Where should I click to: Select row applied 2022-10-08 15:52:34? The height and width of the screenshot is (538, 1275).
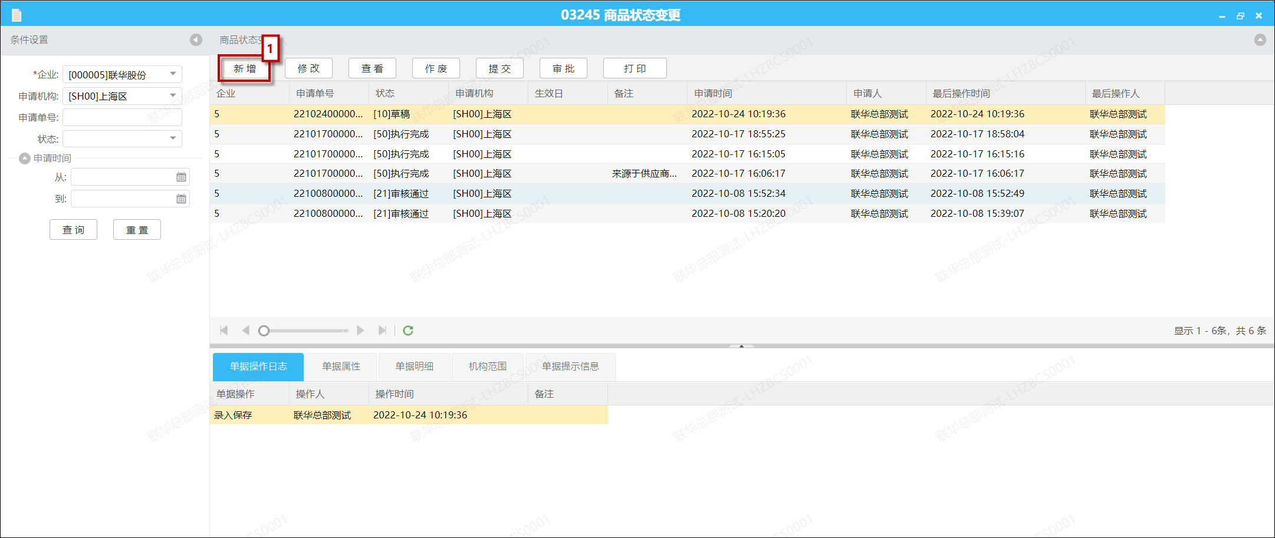click(688, 193)
